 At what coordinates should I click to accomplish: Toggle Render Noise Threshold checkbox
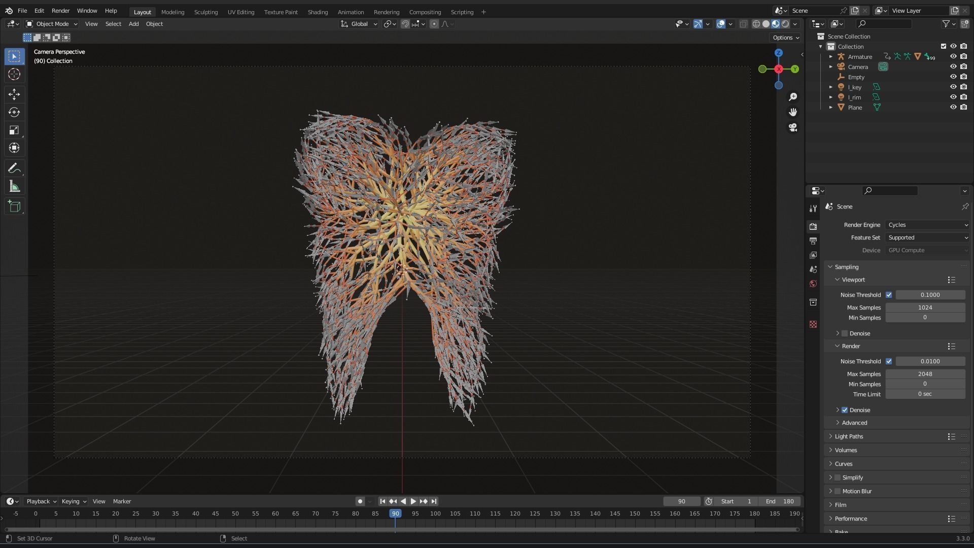889,361
